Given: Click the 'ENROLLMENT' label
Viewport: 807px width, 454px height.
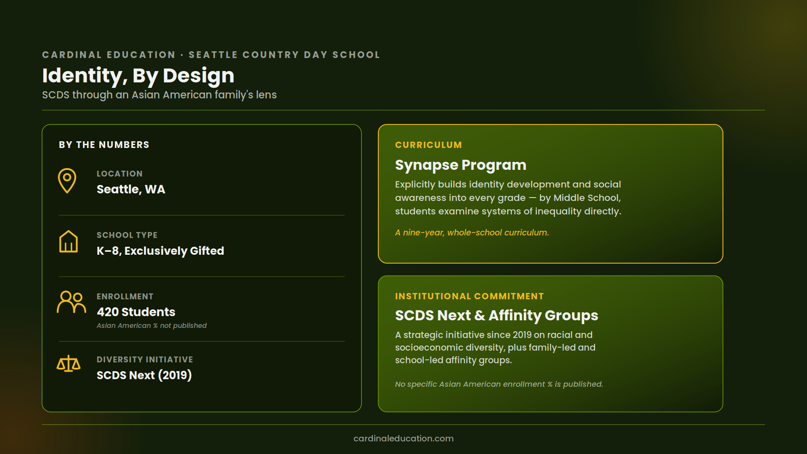Looking at the screenshot, I should 125,296.
